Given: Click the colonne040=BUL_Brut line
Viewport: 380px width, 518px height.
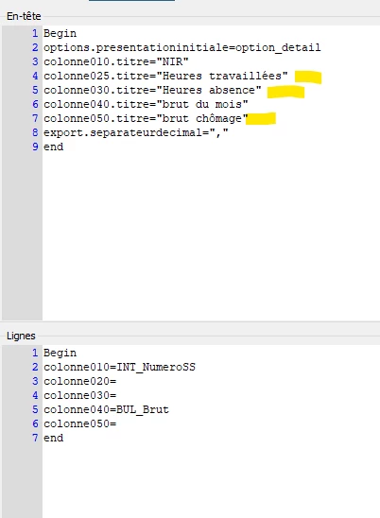Looking at the screenshot, I should click(106, 409).
